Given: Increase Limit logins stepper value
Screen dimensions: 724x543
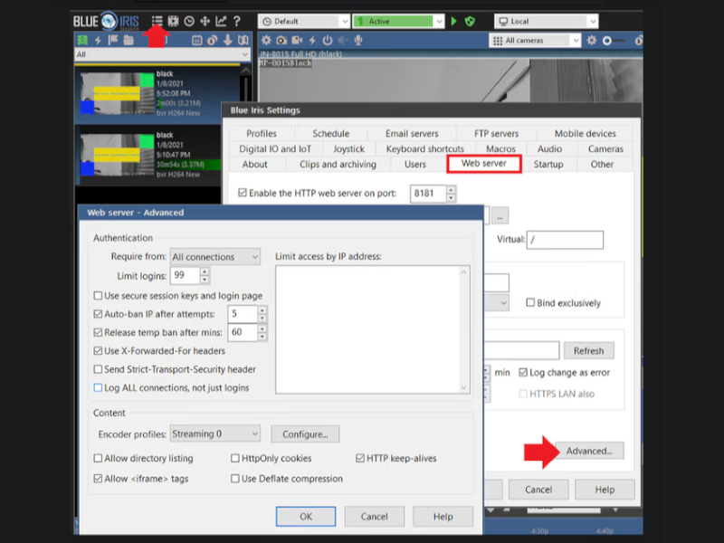Looking at the screenshot, I should click(205, 272).
